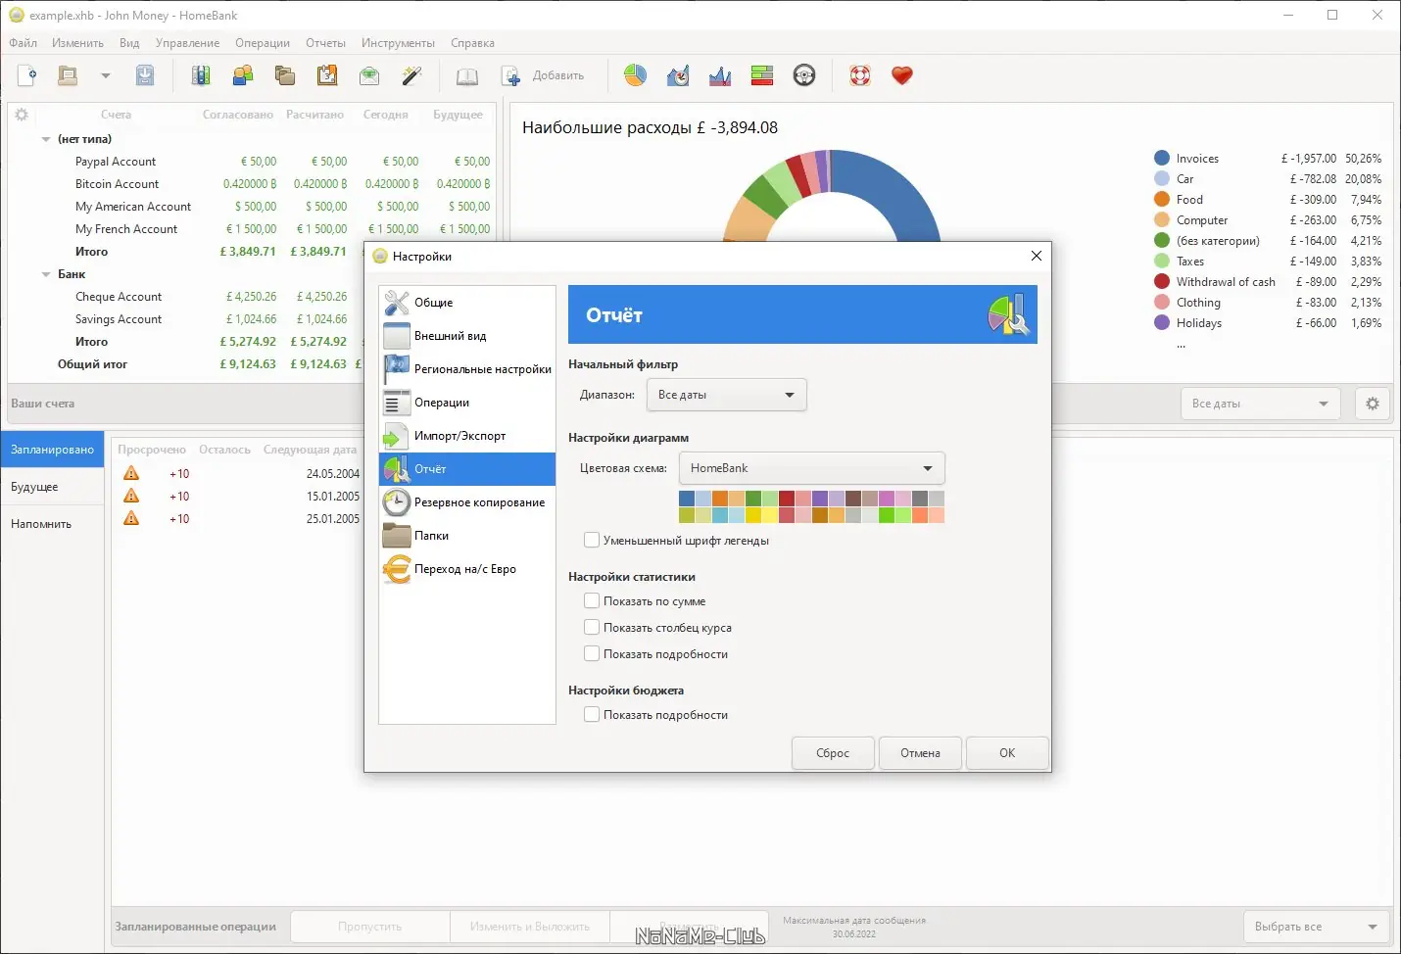The width and height of the screenshot is (1401, 954).
Task: Open the Выбрать все dropdown
Action: 1317,927
